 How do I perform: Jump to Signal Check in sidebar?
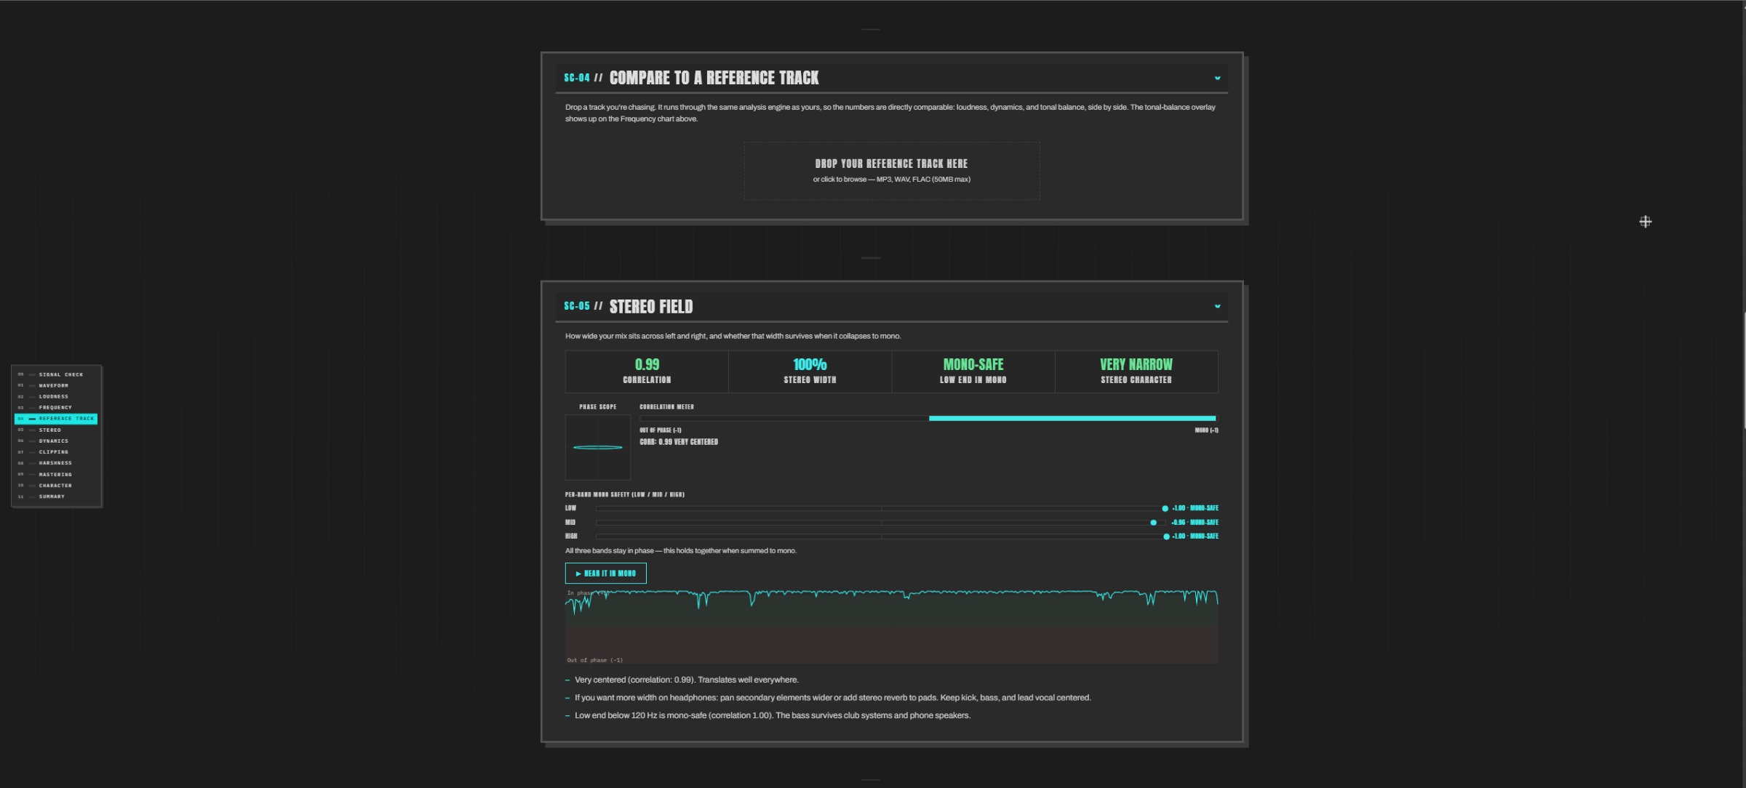[56, 374]
